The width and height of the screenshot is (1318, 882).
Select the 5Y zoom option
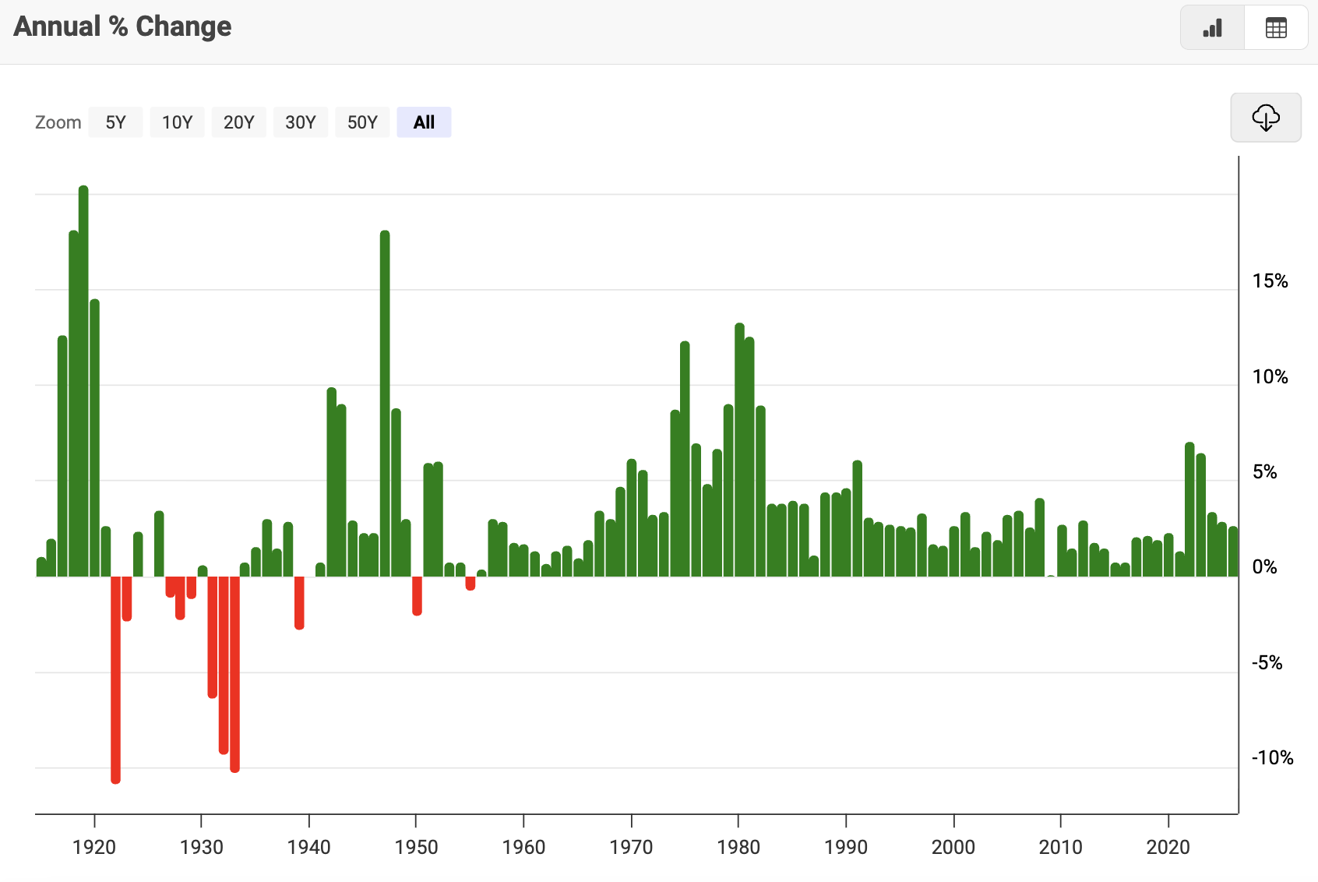click(115, 122)
